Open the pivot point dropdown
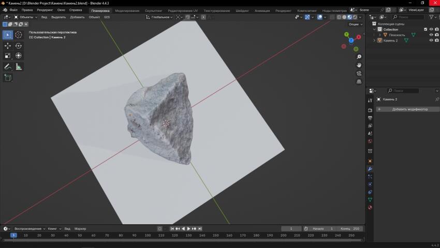Screen dimensions: 440x248 (x=179, y=17)
